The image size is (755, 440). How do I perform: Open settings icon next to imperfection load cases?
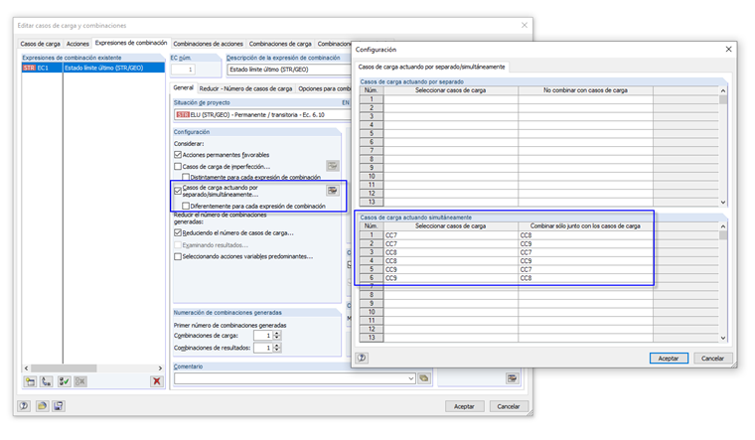pos(332,166)
